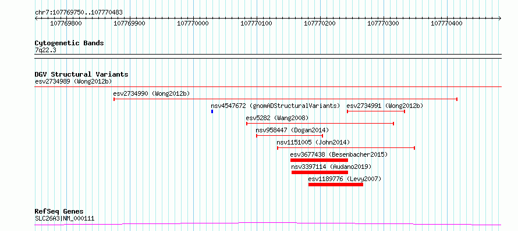Collapse the Cytogenetic Bands track title

(x=69, y=43)
